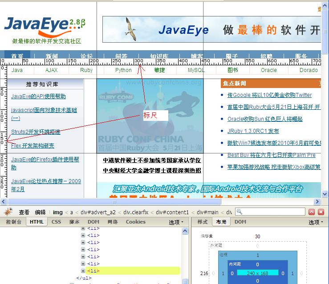Click HTML panel scrollbar up arrow
The width and height of the screenshot is (329, 284).
[185, 231]
